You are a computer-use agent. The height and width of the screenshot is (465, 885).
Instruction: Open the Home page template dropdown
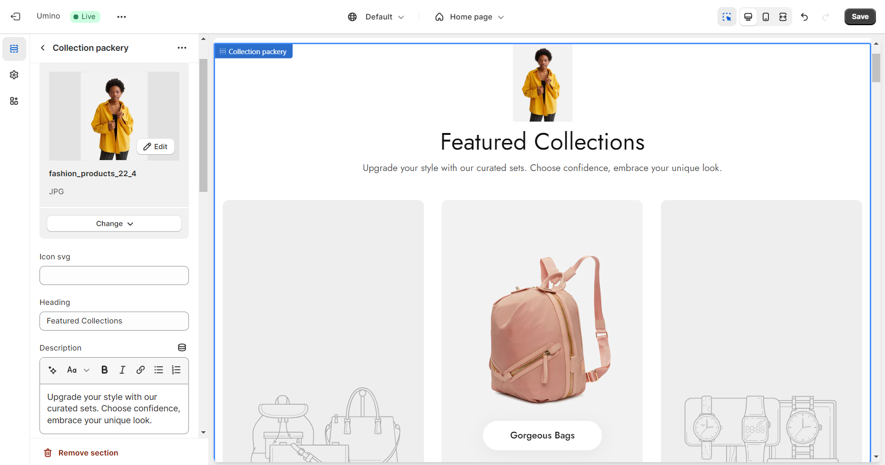pos(469,17)
